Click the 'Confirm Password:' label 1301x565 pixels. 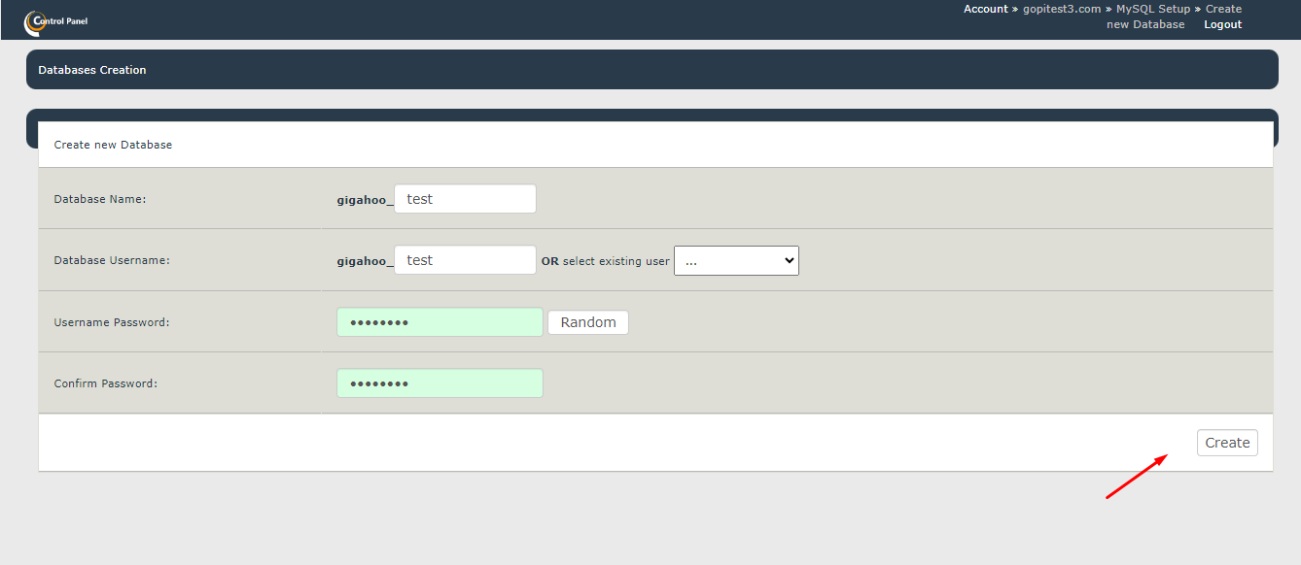[x=106, y=383]
